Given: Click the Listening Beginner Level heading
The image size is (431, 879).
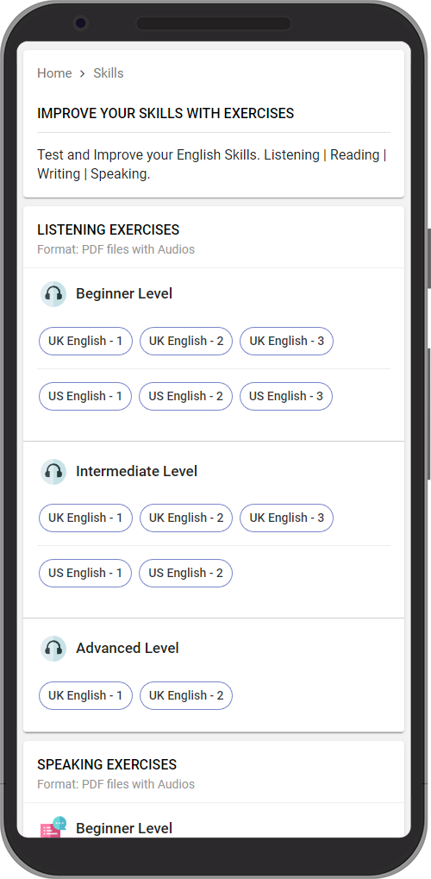Looking at the screenshot, I should pos(124,294).
